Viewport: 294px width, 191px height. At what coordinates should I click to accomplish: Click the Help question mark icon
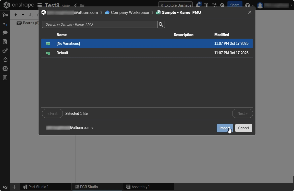click(248, 5)
